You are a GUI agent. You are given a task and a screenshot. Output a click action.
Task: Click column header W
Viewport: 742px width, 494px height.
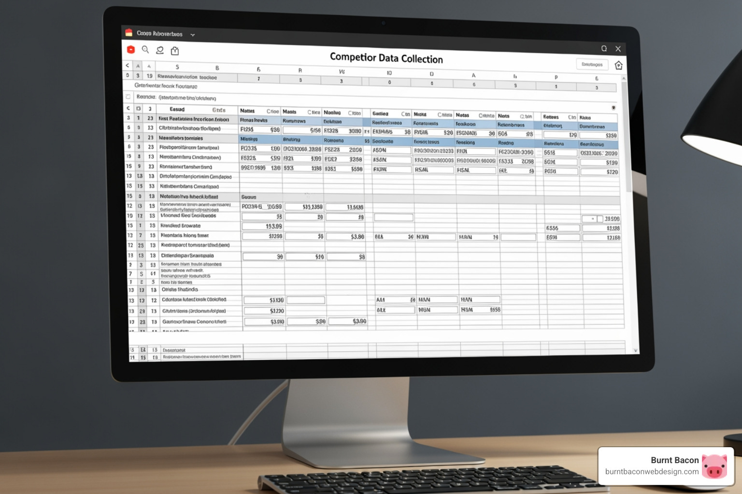point(342,71)
